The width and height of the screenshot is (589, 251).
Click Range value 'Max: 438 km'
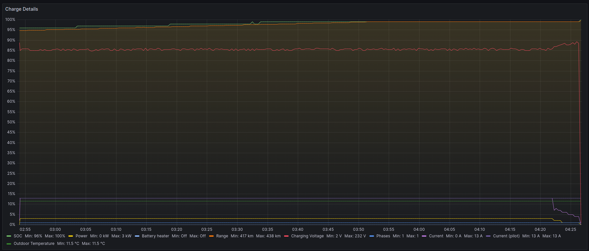268,236
